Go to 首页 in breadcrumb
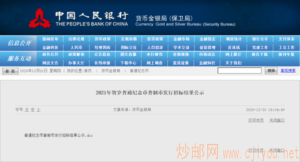 pos(88,71)
